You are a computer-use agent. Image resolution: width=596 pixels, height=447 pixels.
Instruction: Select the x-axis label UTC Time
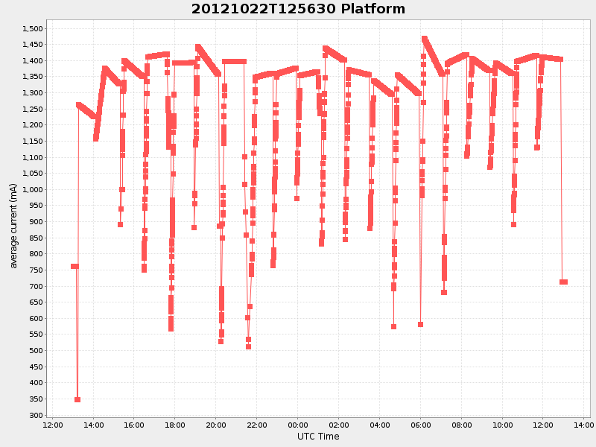[318, 436]
